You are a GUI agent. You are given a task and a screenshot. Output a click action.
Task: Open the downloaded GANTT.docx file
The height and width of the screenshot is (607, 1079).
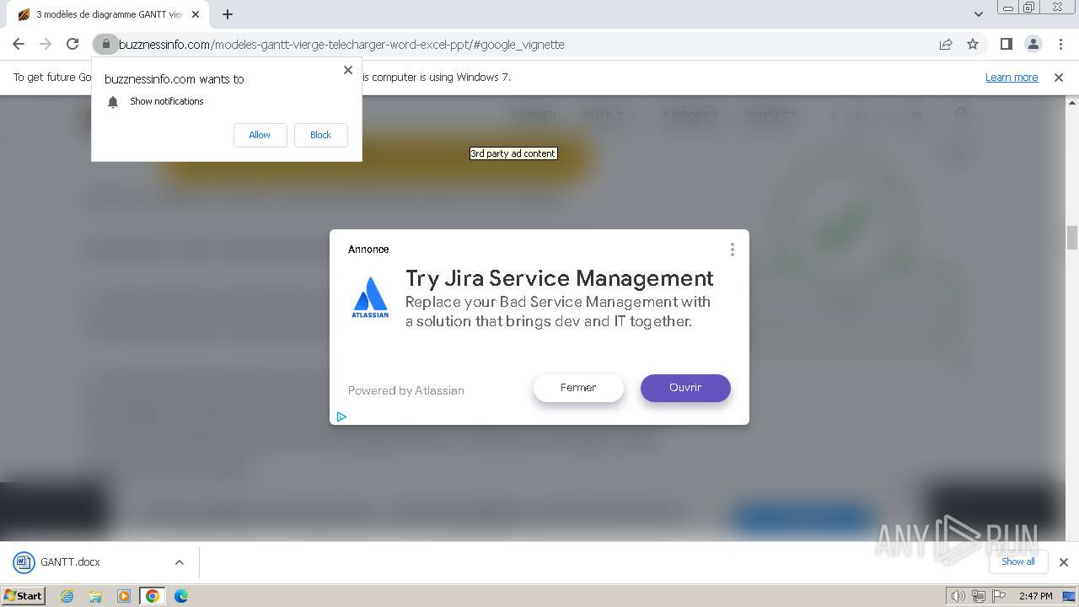pyautogui.click(x=70, y=562)
